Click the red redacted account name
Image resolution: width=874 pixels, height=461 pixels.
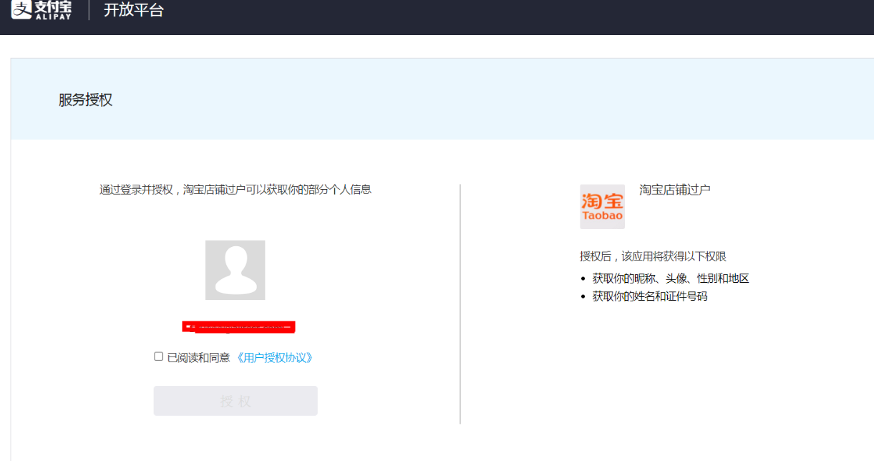coord(238,327)
